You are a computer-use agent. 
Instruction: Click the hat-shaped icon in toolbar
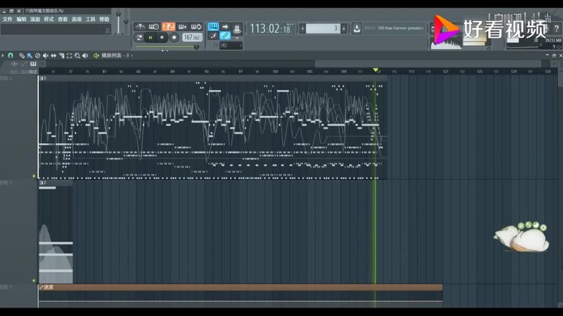[237, 29]
